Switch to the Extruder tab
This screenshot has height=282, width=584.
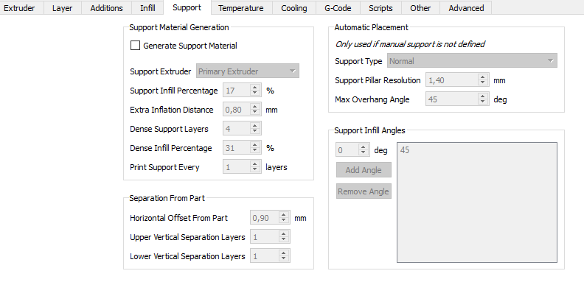coord(19,8)
